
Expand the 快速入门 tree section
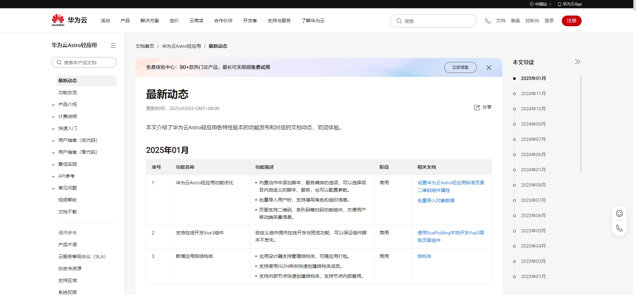pos(53,129)
